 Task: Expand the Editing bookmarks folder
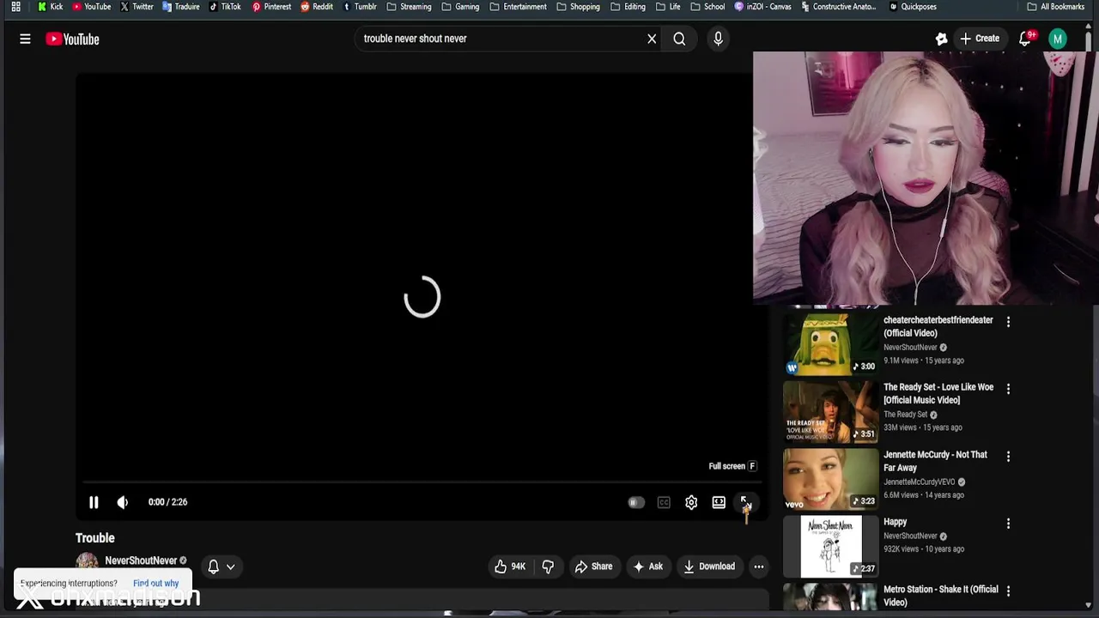[628, 7]
